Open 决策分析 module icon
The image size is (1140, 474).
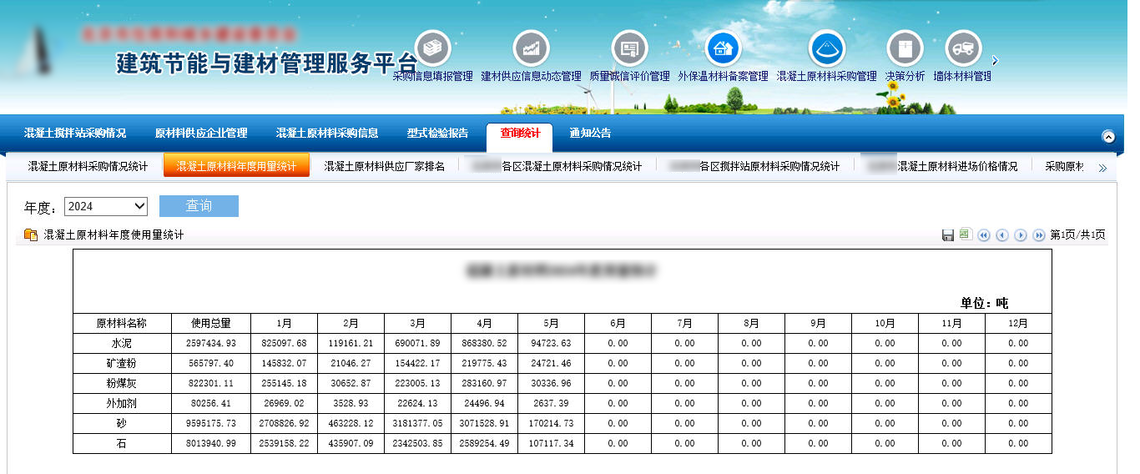tap(905, 48)
